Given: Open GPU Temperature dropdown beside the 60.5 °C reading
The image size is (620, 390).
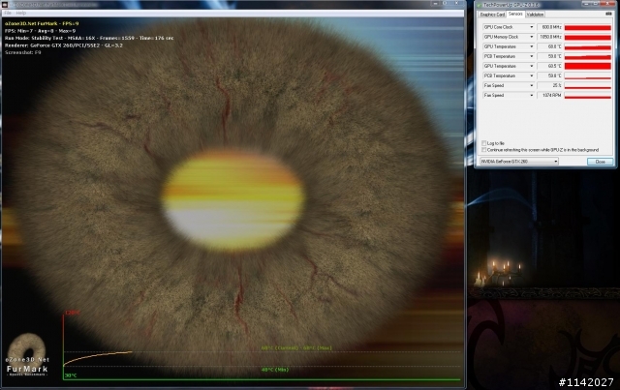Looking at the screenshot, I should [x=532, y=66].
